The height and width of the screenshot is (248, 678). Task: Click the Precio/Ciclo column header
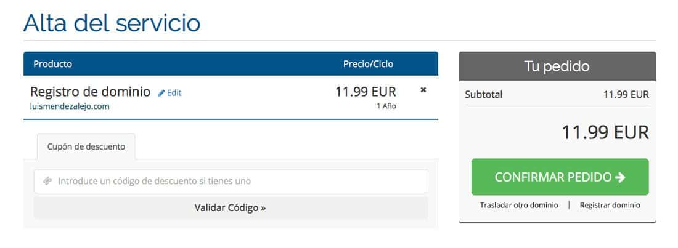(369, 64)
